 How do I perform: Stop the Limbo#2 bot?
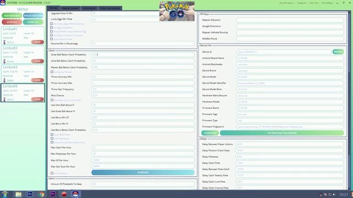[x=38, y=61]
